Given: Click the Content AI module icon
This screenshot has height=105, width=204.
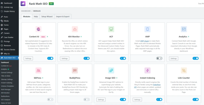Looking at the screenshot, I should tap(39, 29).
